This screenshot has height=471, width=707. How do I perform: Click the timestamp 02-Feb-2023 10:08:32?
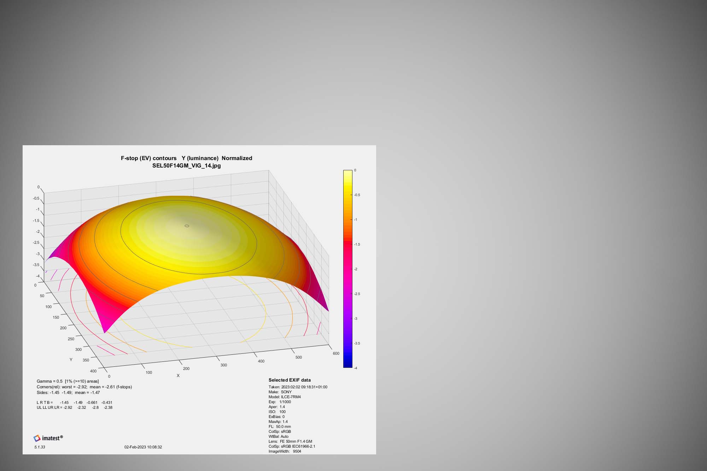(x=143, y=447)
